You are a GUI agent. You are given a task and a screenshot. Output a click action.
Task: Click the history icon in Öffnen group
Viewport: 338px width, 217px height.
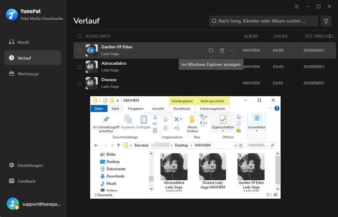(239, 130)
